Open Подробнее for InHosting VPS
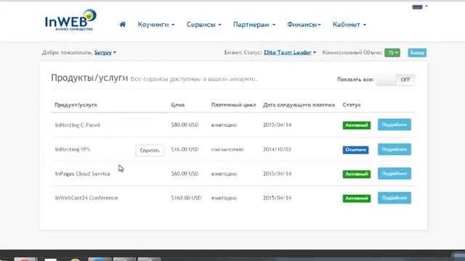 (394, 149)
